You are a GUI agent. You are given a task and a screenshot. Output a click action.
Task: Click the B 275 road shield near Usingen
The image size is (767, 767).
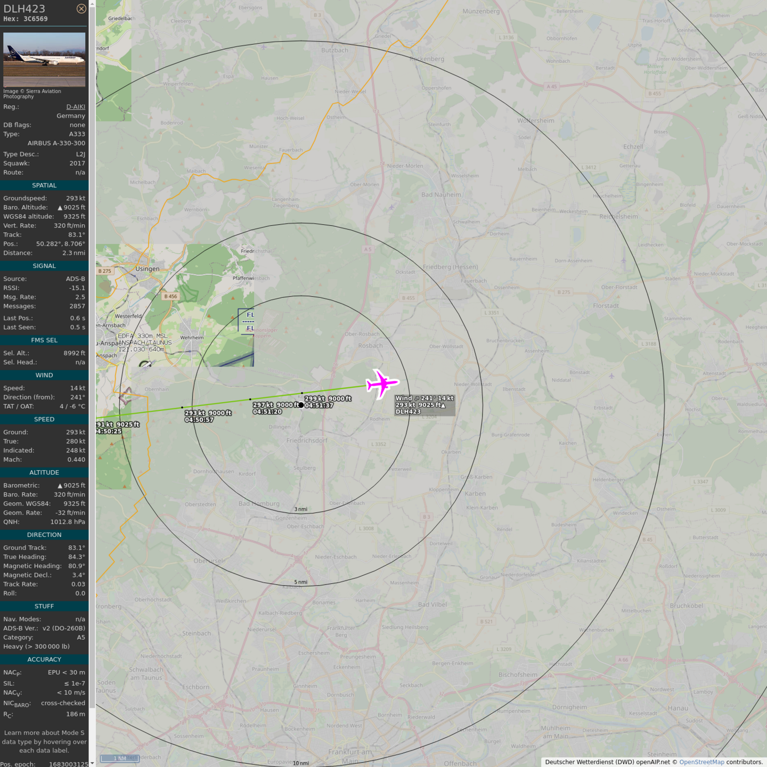click(x=105, y=271)
